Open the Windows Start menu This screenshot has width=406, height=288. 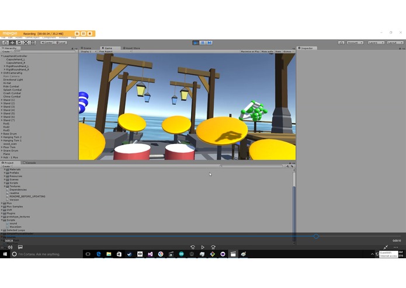coord(5,254)
